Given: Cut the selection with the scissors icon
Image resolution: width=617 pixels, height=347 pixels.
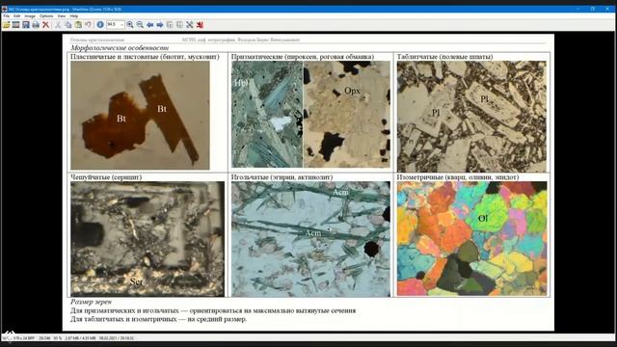Looking at the screenshot, I should [58, 25].
